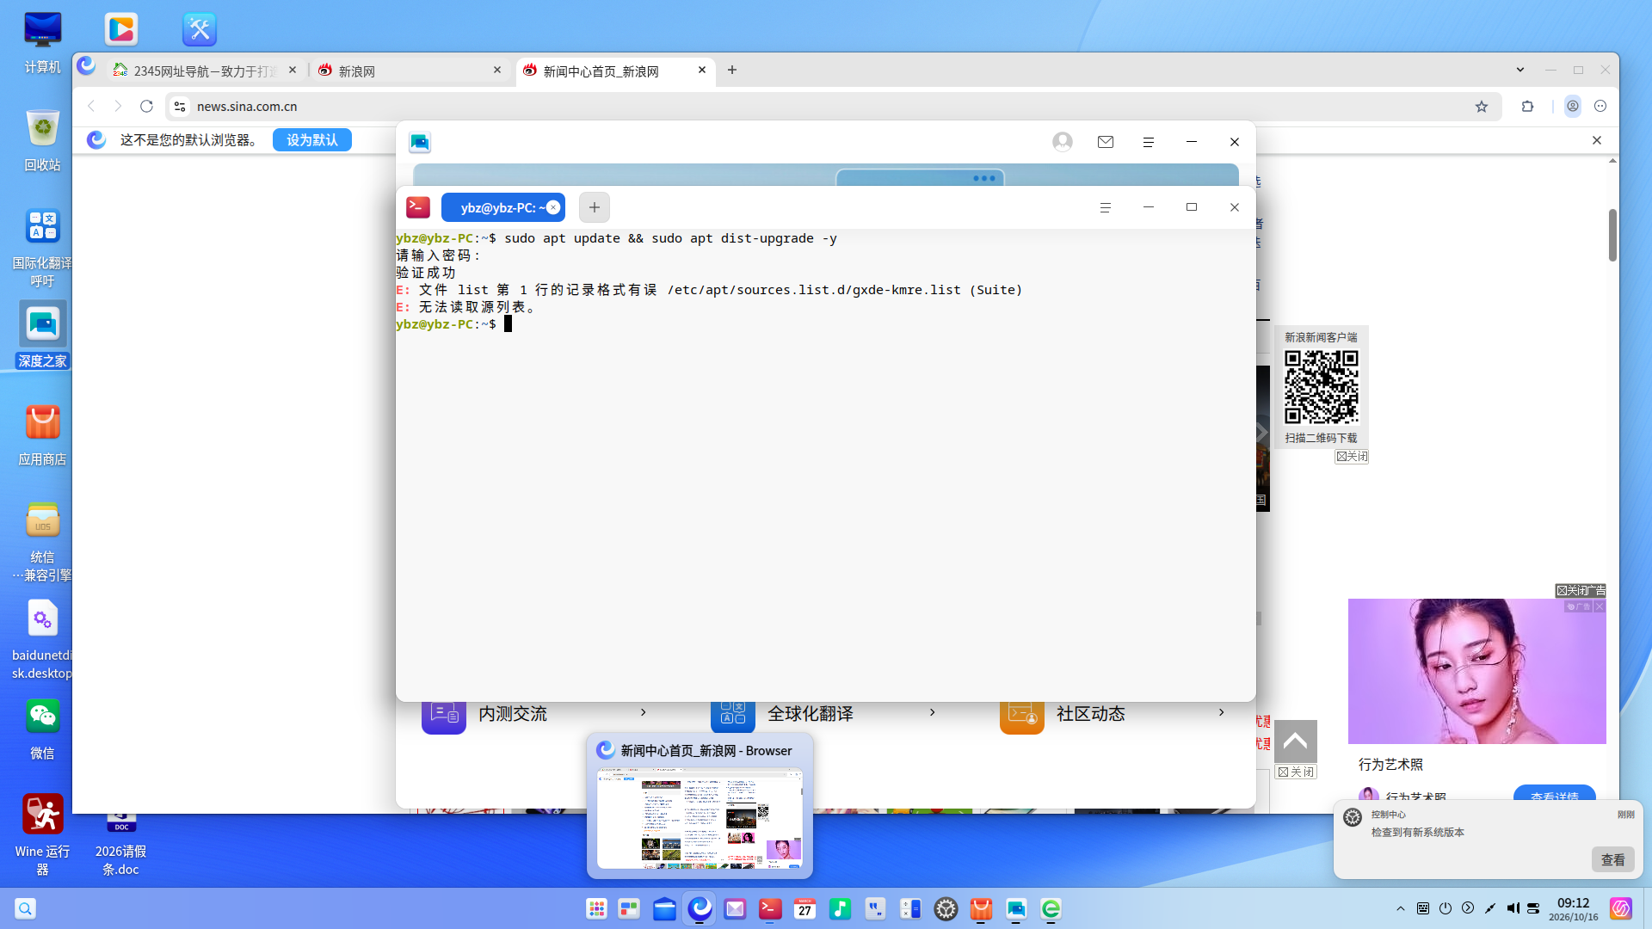Toggle the volume icon in system tray
This screenshot has height=929, width=1652.
[x=1513, y=908]
